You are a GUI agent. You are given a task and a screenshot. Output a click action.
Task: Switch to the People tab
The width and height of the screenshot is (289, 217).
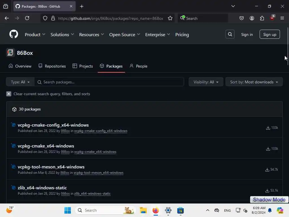click(x=139, y=66)
